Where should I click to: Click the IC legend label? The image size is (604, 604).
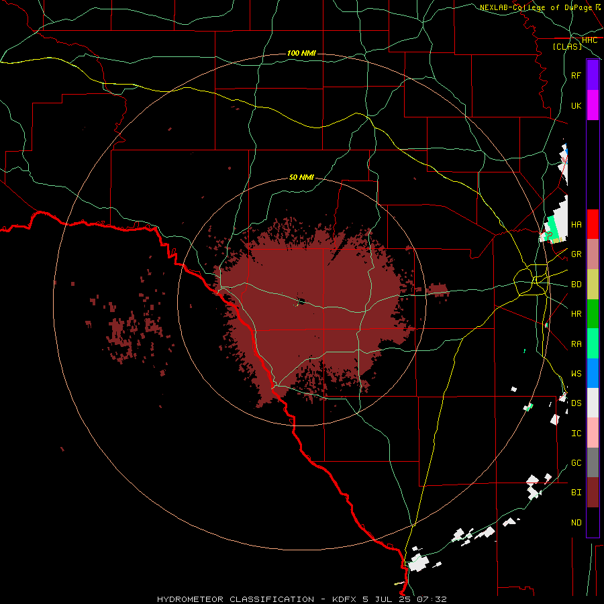(x=576, y=434)
